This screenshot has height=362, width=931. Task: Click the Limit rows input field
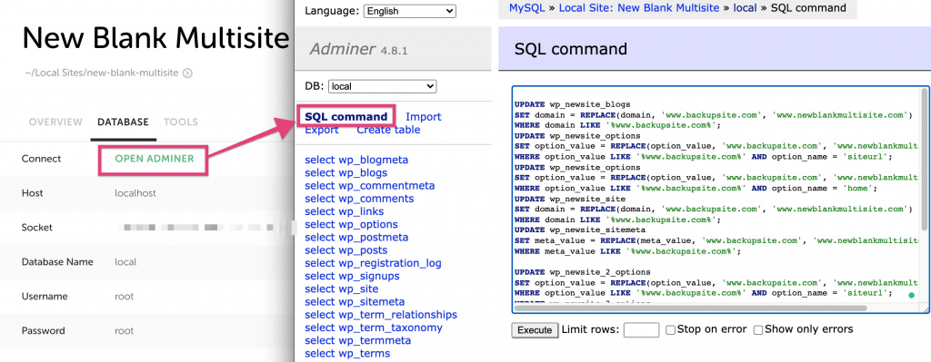coord(641,330)
